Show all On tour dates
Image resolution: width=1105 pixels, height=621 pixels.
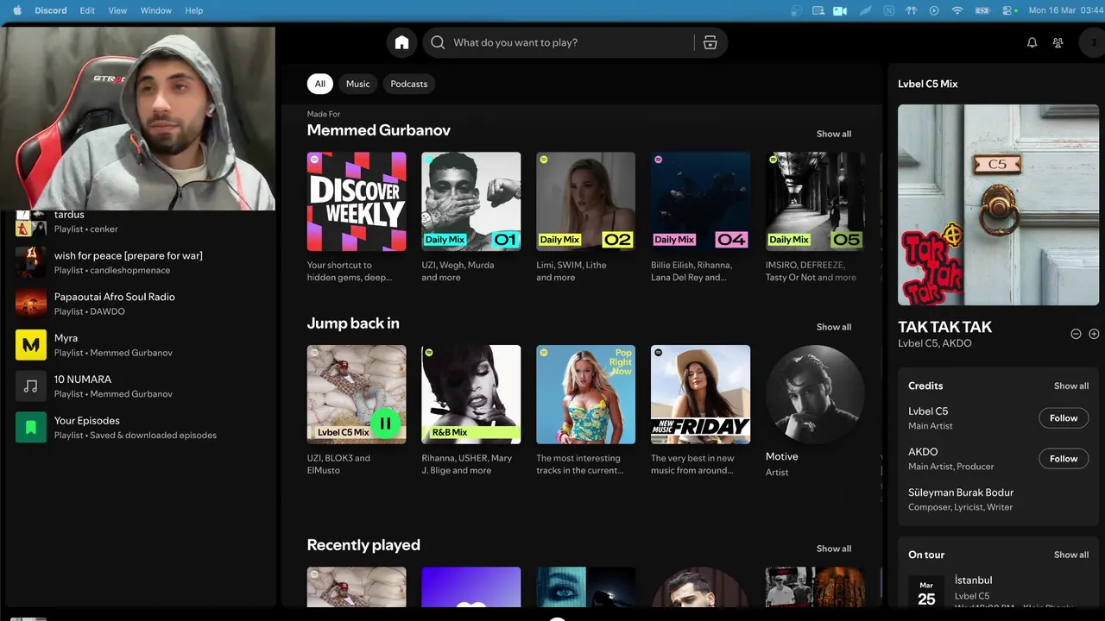click(x=1071, y=555)
